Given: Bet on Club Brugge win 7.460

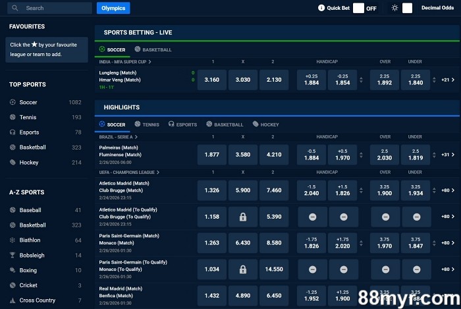Looking at the screenshot, I should click(274, 190).
